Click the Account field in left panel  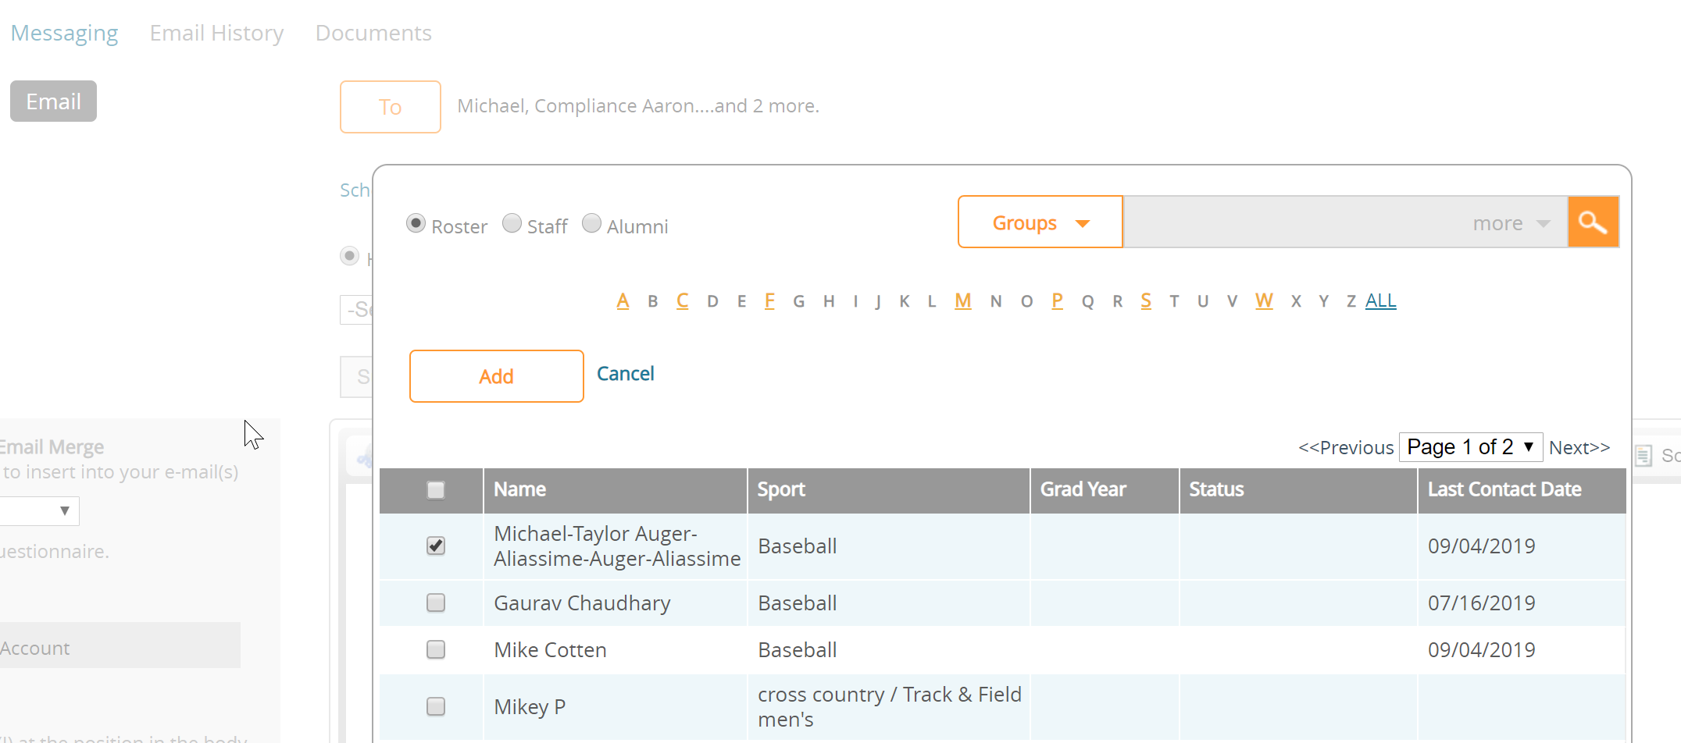point(120,645)
